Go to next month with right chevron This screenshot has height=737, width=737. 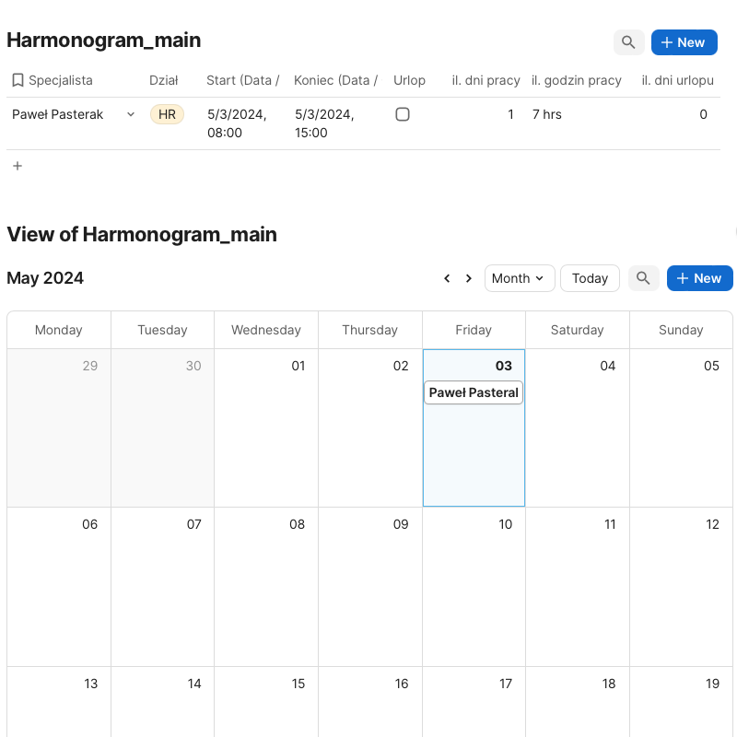[469, 278]
